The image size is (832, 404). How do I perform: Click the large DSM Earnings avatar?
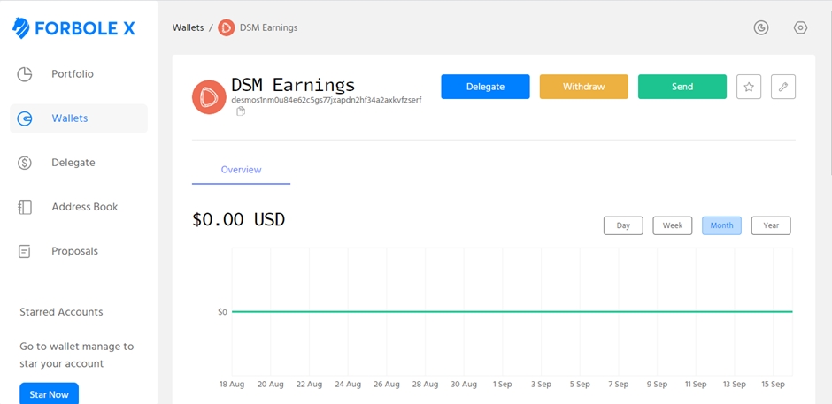click(209, 97)
